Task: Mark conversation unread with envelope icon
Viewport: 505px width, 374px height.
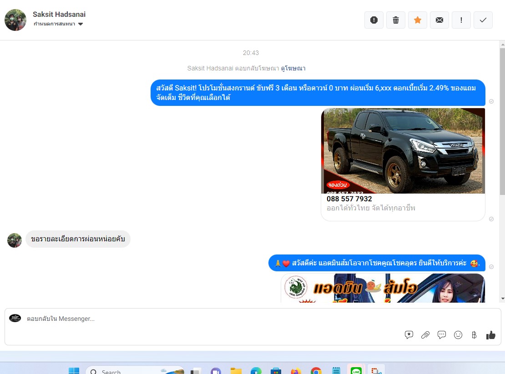Action: point(439,20)
